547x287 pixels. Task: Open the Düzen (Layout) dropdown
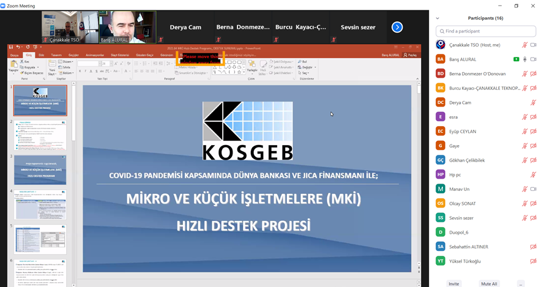click(x=66, y=62)
